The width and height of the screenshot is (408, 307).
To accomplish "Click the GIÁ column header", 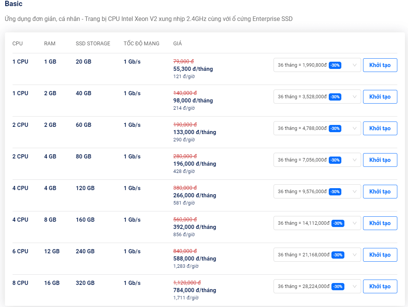I will click(178, 43).
